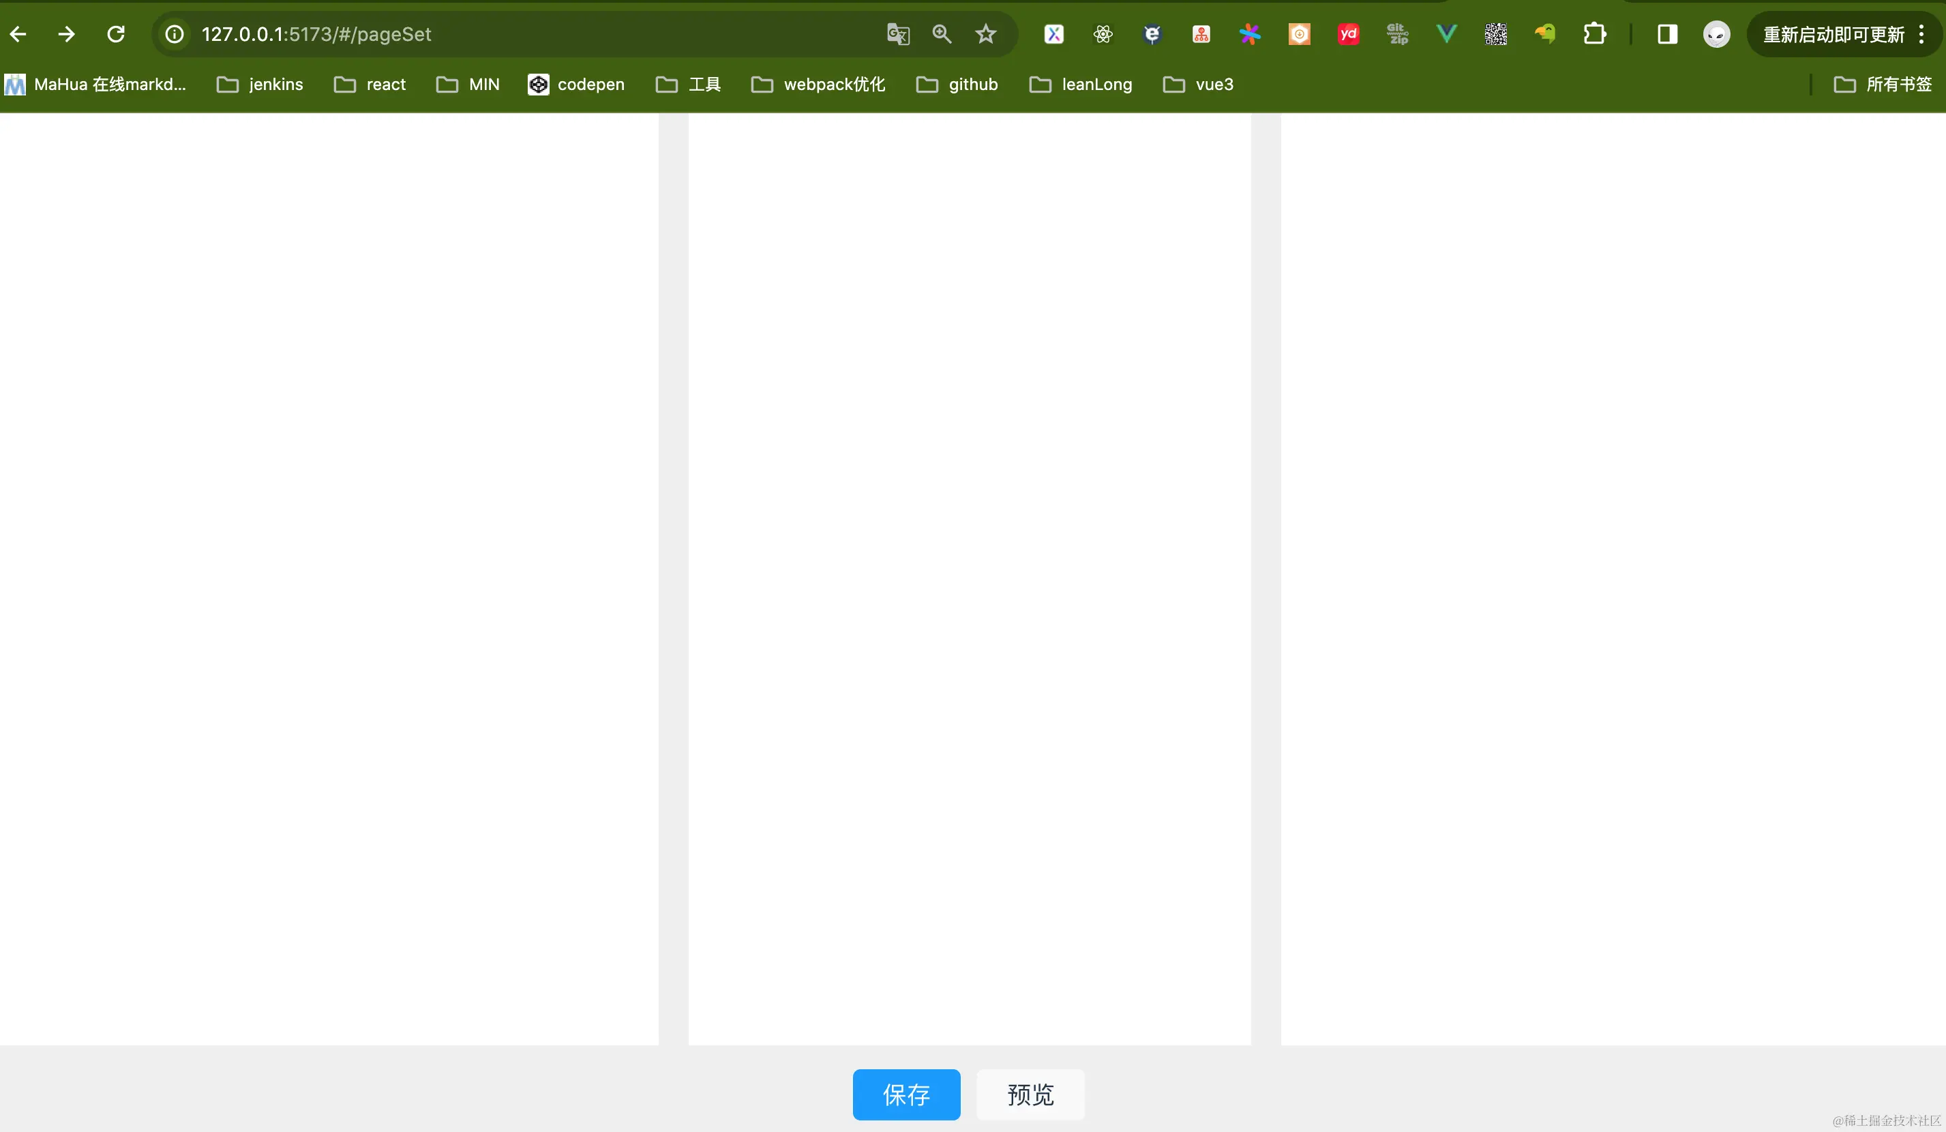1946x1132 pixels.
Task: Go back to the previous page
Action: pos(18,34)
